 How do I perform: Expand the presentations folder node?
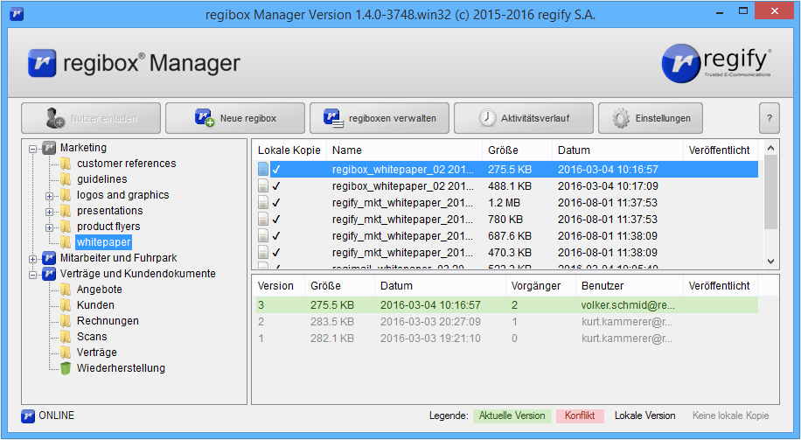[49, 212]
